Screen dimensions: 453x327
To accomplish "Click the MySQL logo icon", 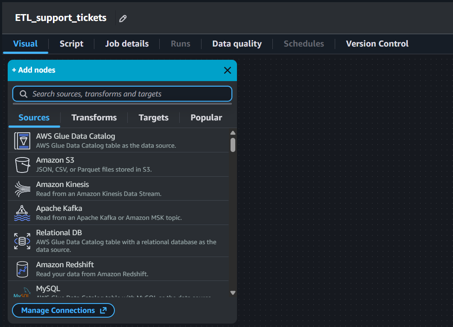I will click(22, 292).
